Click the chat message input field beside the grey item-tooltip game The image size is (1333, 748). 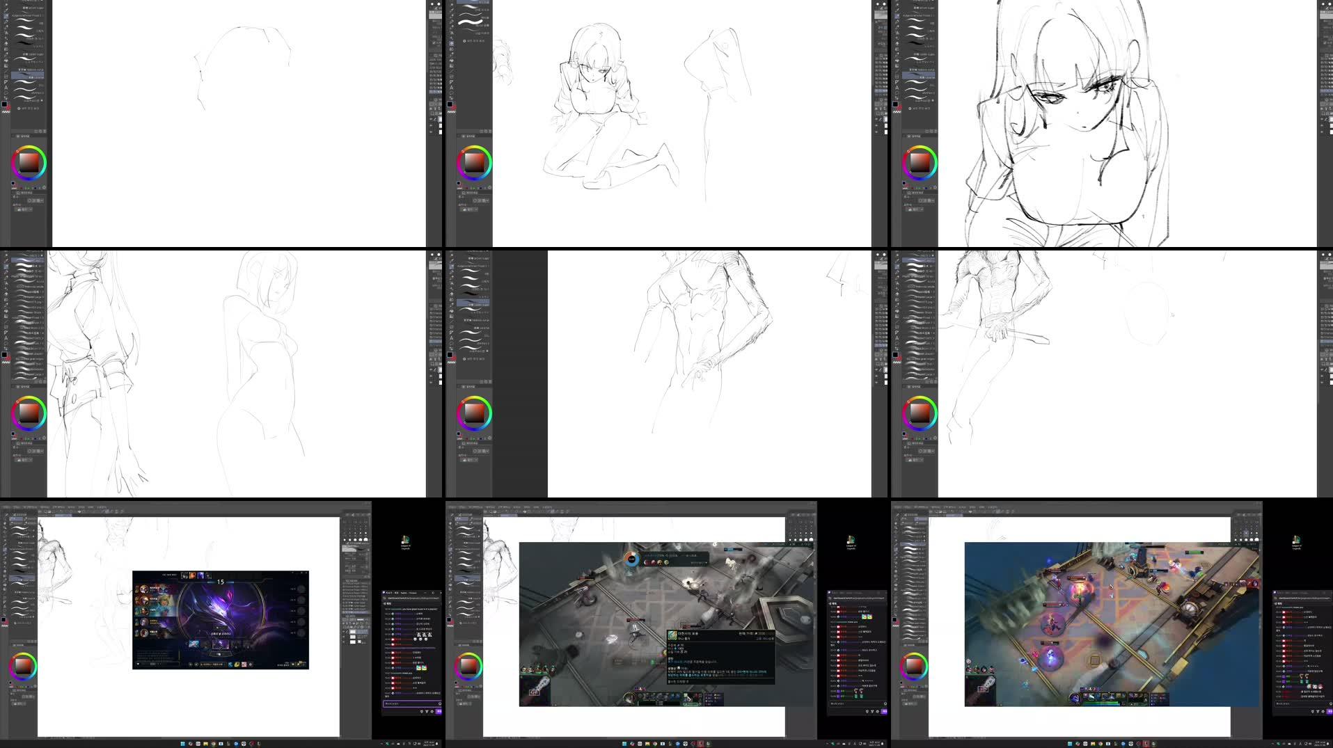[857, 703]
